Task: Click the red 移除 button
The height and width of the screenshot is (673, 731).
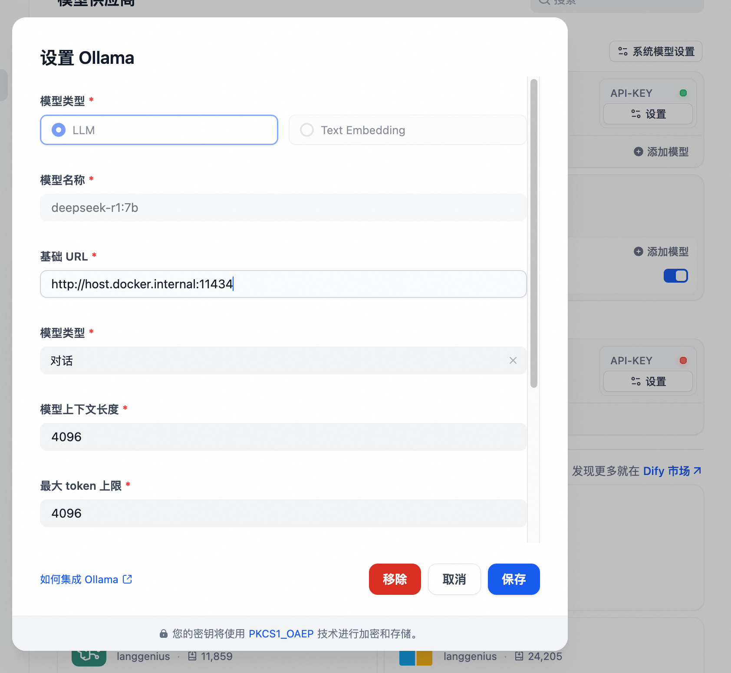Action: pos(395,579)
